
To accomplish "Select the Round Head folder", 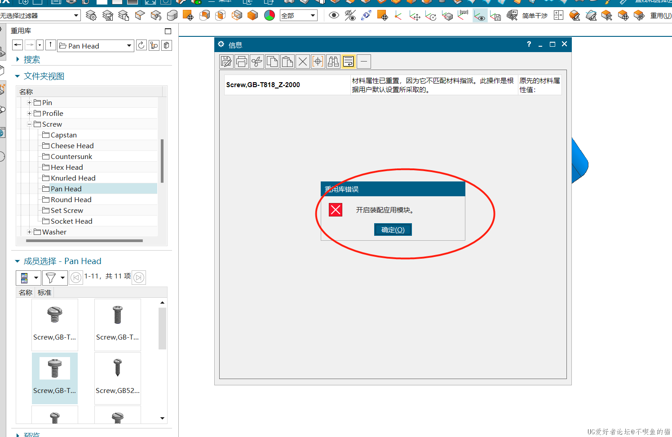I will (x=71, y=199).
